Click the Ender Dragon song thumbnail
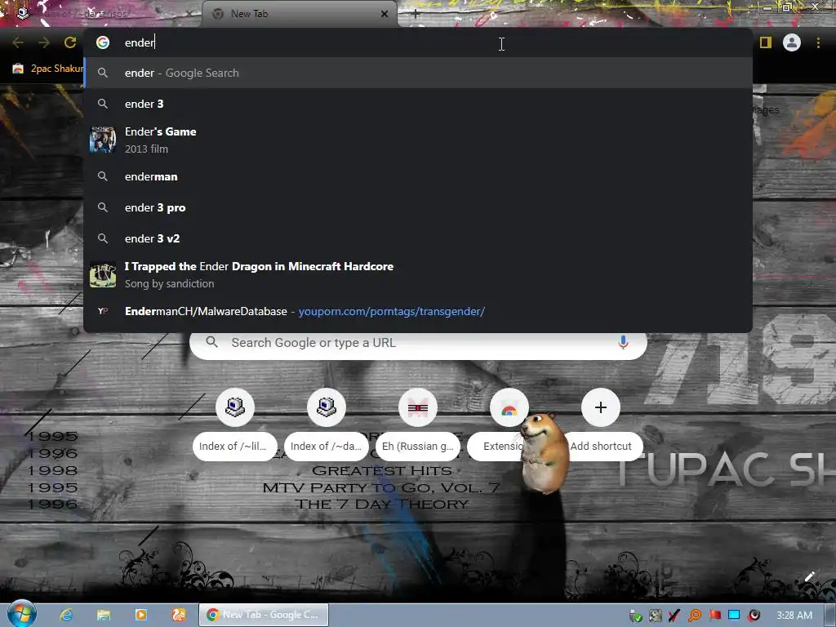Screen dimensions: 836x627 103,274
